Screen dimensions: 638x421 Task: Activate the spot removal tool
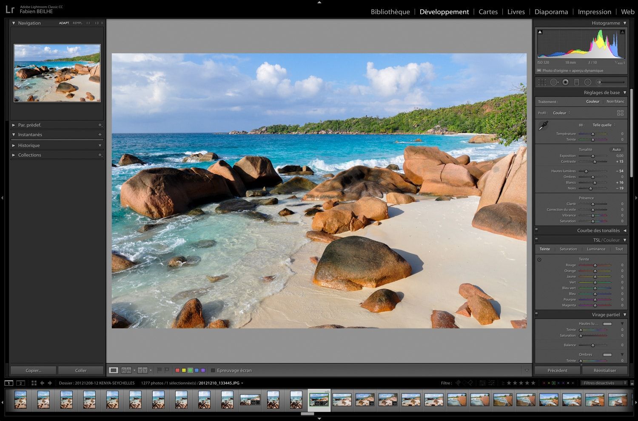point(554,82)
